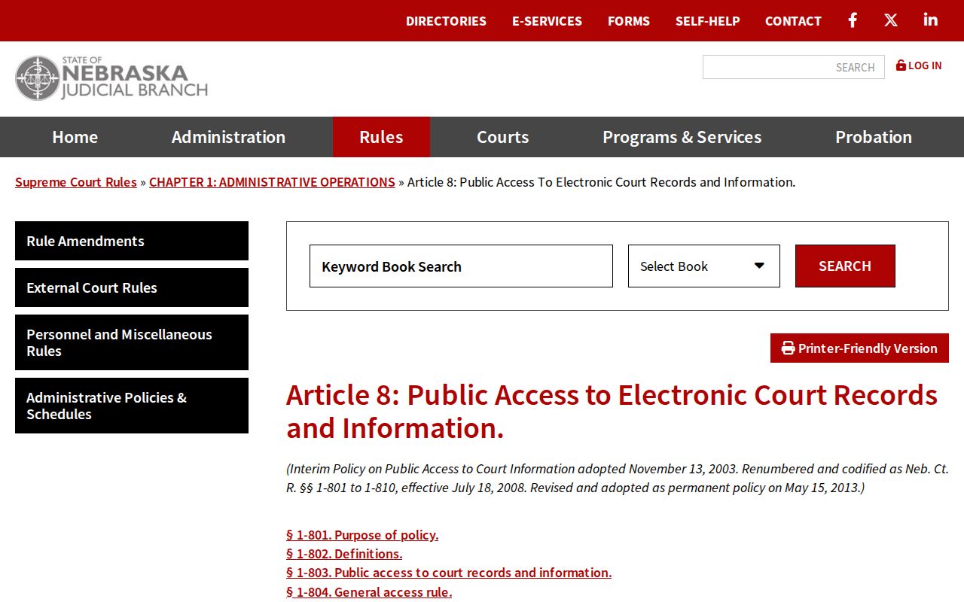Open § 1-803. Public access to court records
This screenshot has width=964, height=602.
coord(449,573)
